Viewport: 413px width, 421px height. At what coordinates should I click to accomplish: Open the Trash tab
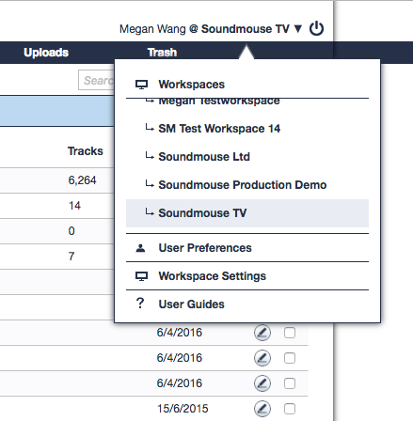point(162,53)
